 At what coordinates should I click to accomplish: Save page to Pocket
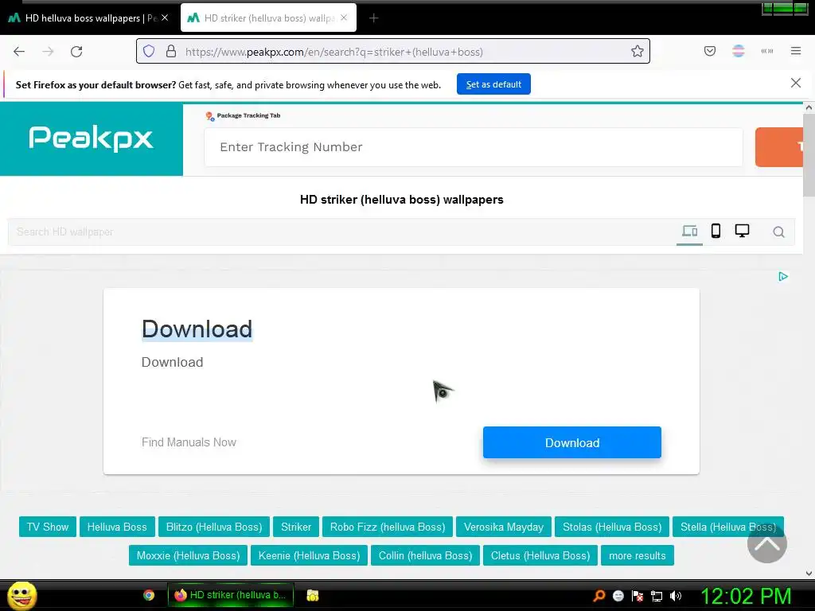pos(710,51)
